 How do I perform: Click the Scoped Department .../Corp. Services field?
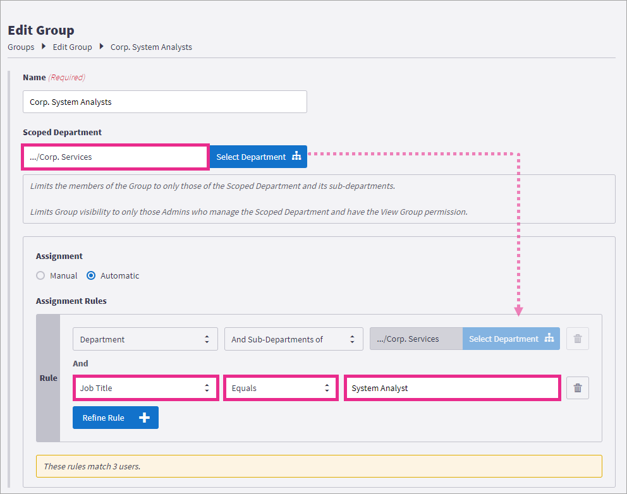point(115,157)
